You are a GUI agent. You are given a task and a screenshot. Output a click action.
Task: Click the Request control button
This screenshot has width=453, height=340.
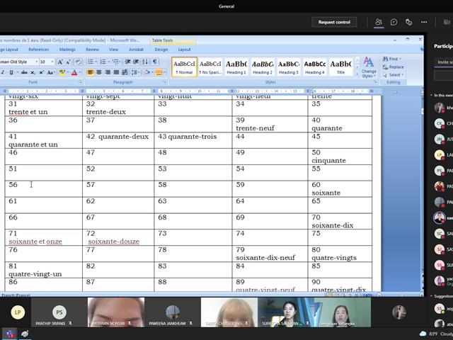[334, 22]
